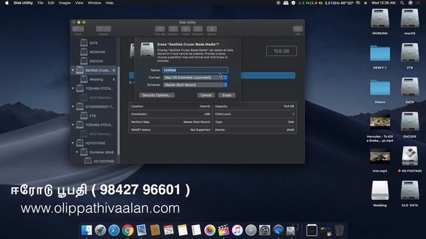This screenshot has width=426, height=239.
Task: Eject the Wedding volume in sidebar
Action: pyautogui.click(x=114, y=80)
